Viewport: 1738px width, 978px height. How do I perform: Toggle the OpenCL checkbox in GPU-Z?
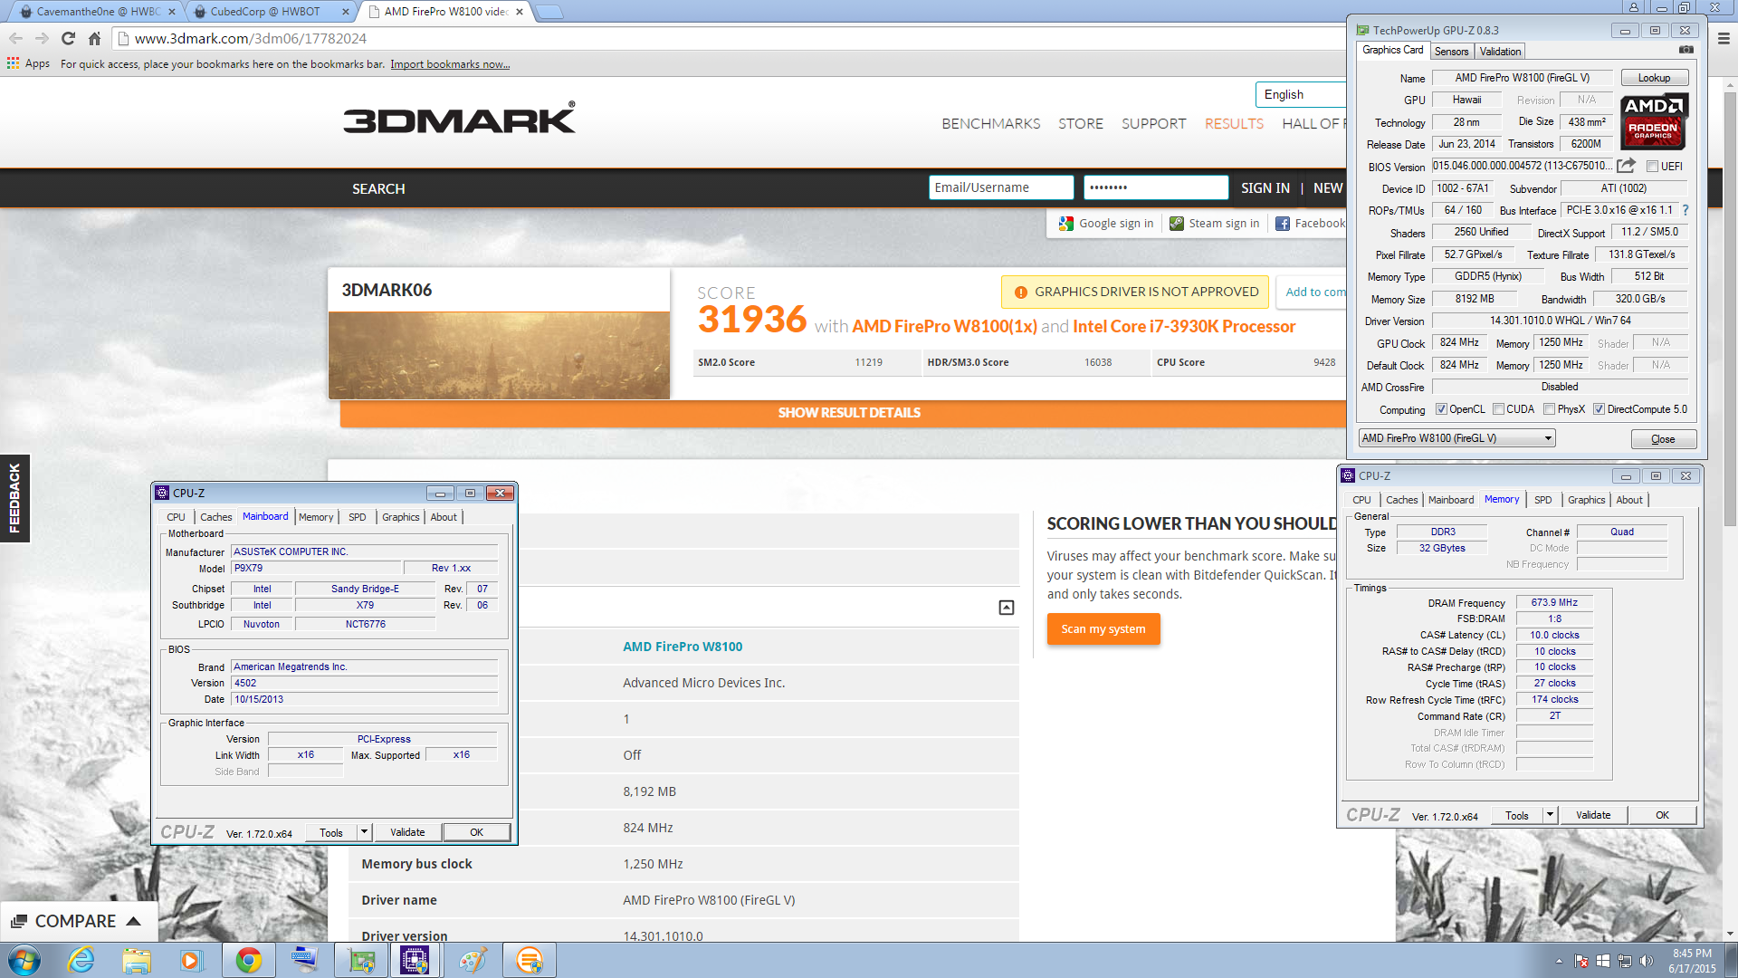(1441, 409)
